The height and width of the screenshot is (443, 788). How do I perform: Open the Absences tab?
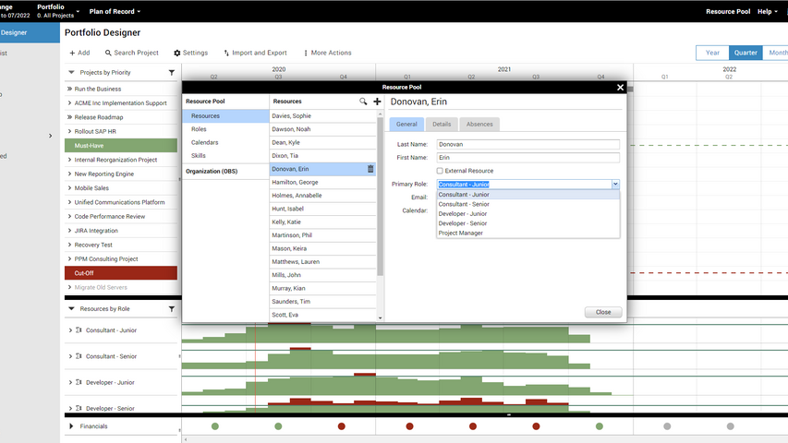click(x=479, y=124)
